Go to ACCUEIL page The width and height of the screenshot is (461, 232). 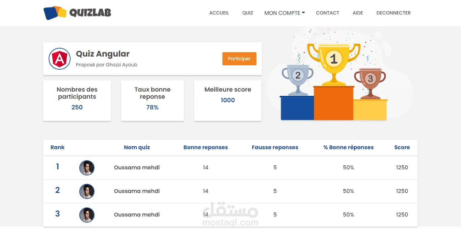[x=219, y=13]
